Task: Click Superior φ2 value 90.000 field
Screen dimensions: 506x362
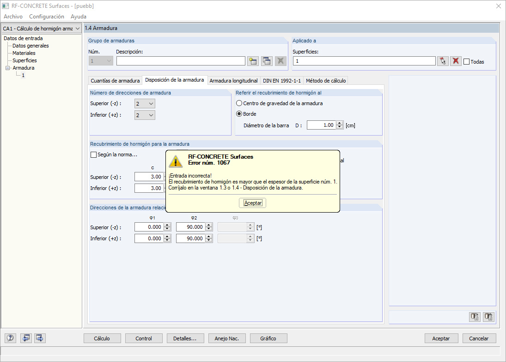Action: point(191,227)
